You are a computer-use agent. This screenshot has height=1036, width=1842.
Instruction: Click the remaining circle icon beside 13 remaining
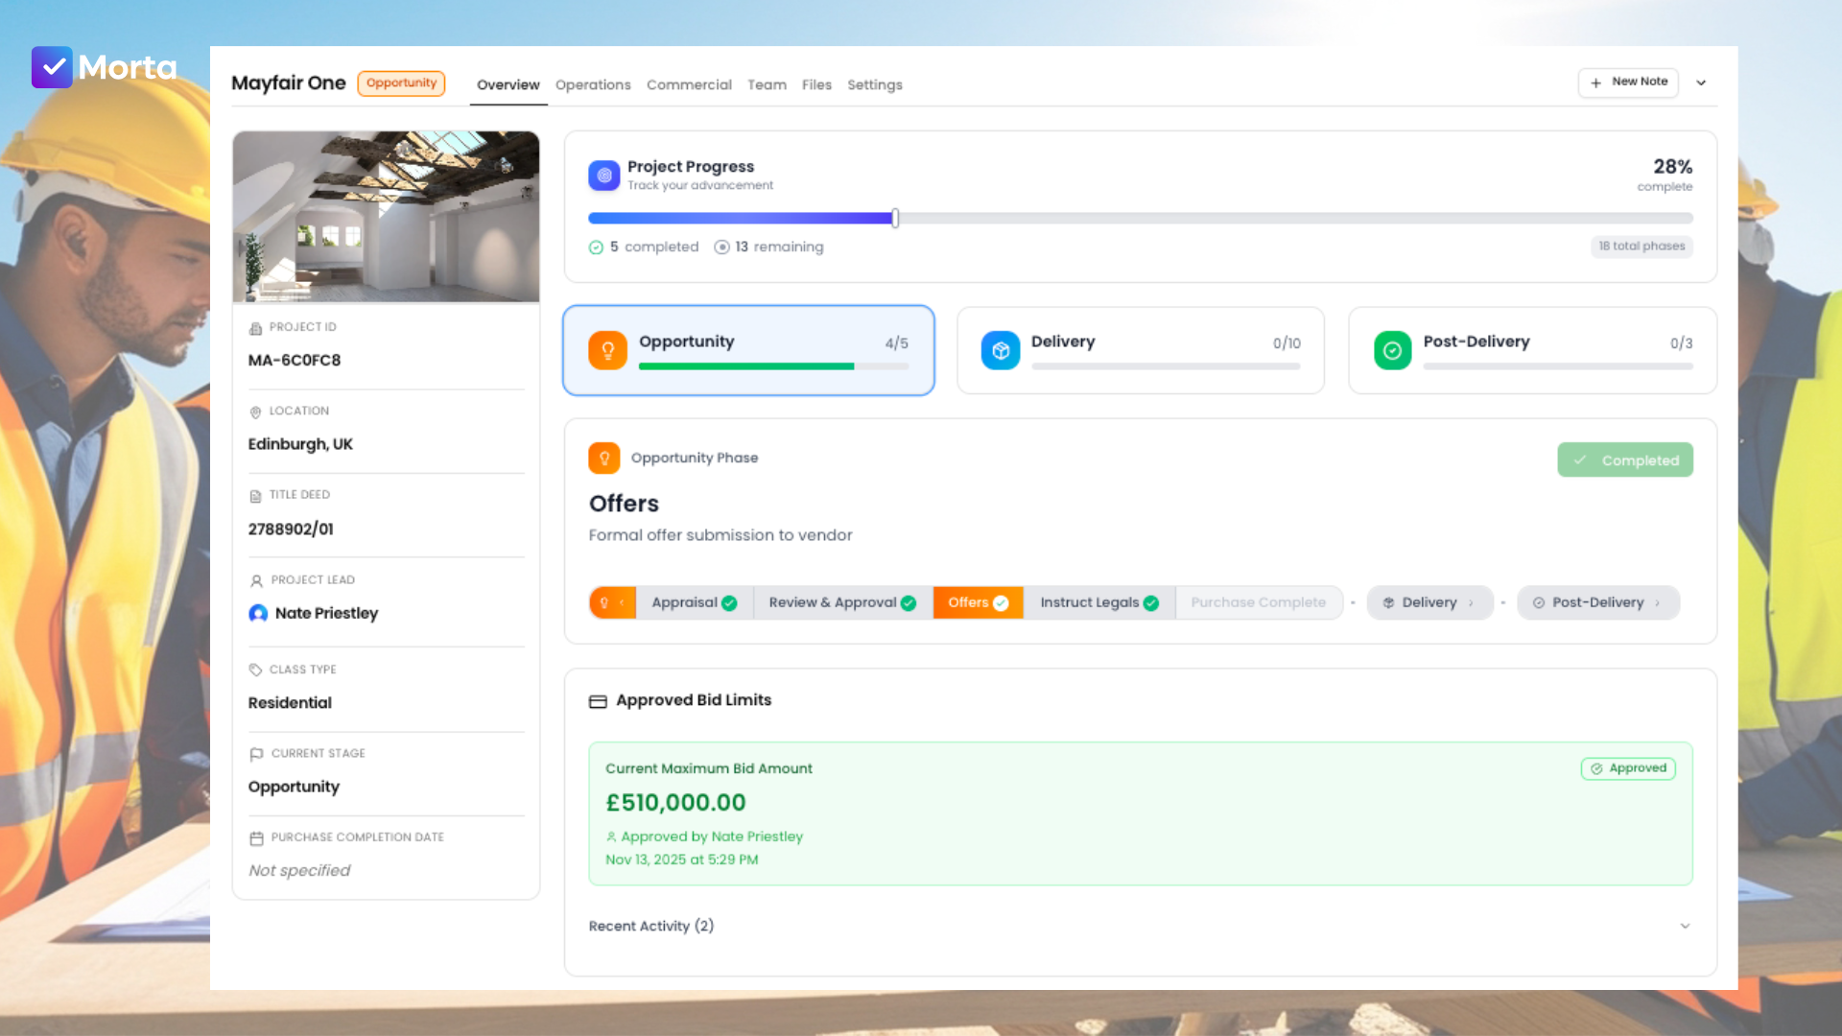[721, 247]
